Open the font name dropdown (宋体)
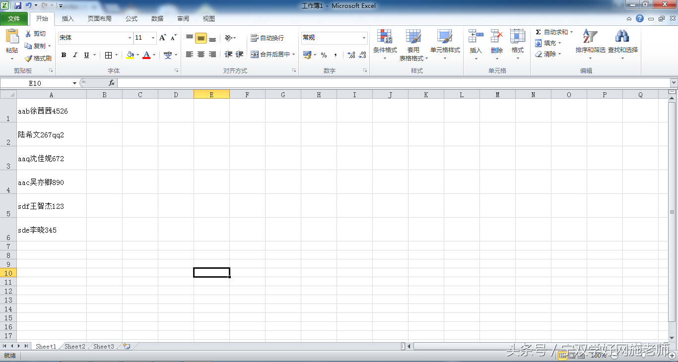Viewport: 678px width, 362px height. pyautogui.click(x=130, y=38)
